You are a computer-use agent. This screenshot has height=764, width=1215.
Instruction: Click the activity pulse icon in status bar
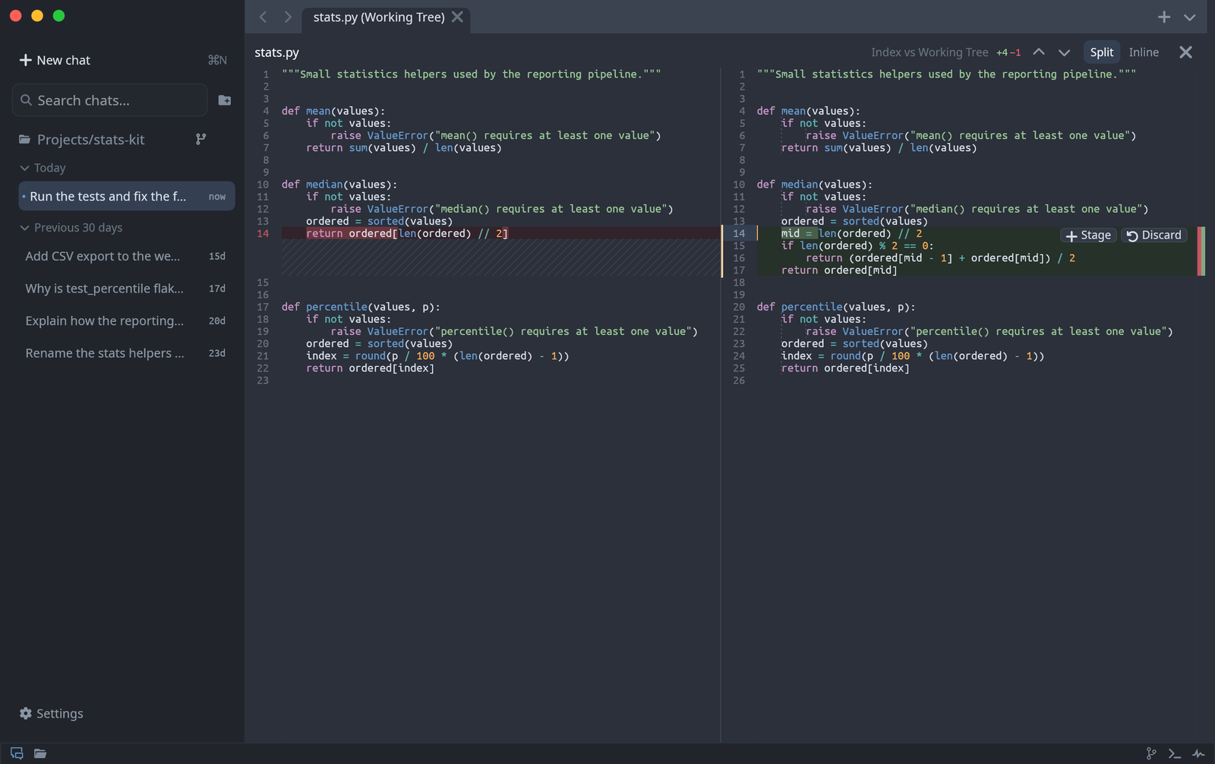[x=1198, y=753]
